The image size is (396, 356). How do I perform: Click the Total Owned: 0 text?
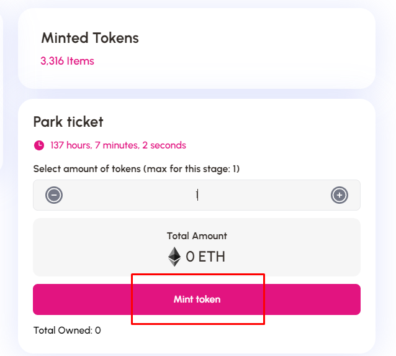67,331
